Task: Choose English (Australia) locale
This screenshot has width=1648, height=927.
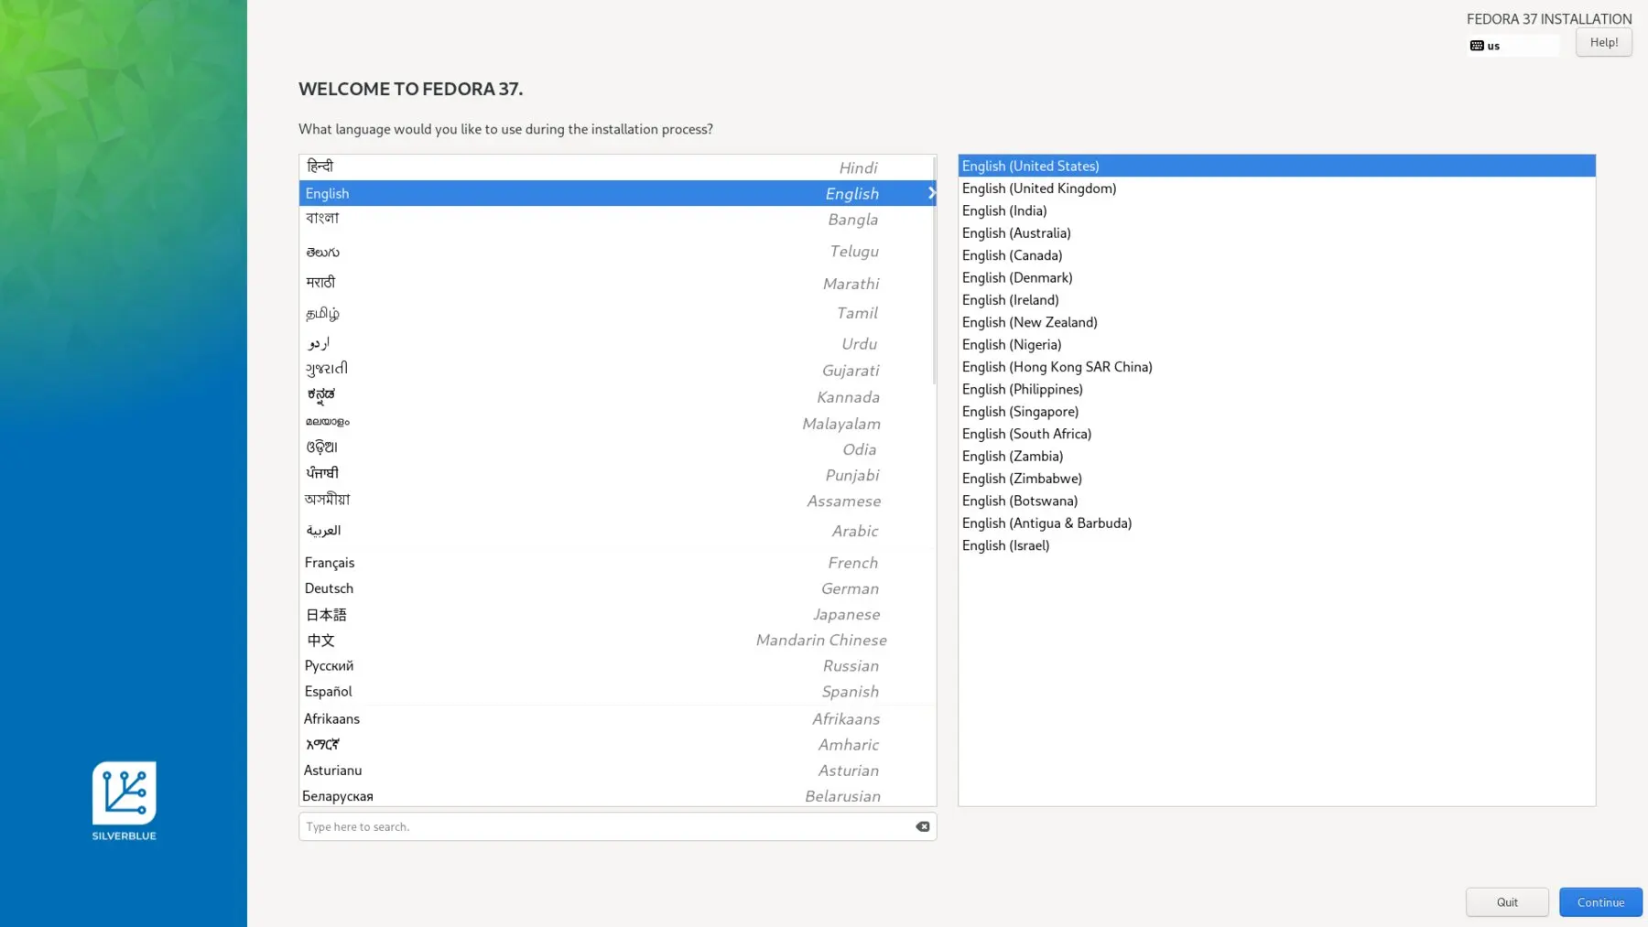Action: tap(1276, 232)
